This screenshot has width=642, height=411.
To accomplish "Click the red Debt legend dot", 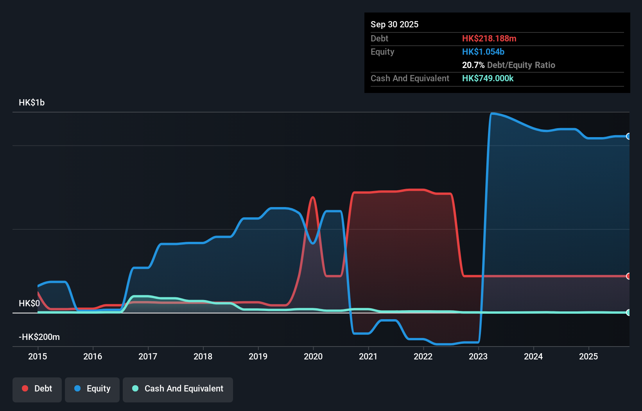I will (x=25, y=388).
